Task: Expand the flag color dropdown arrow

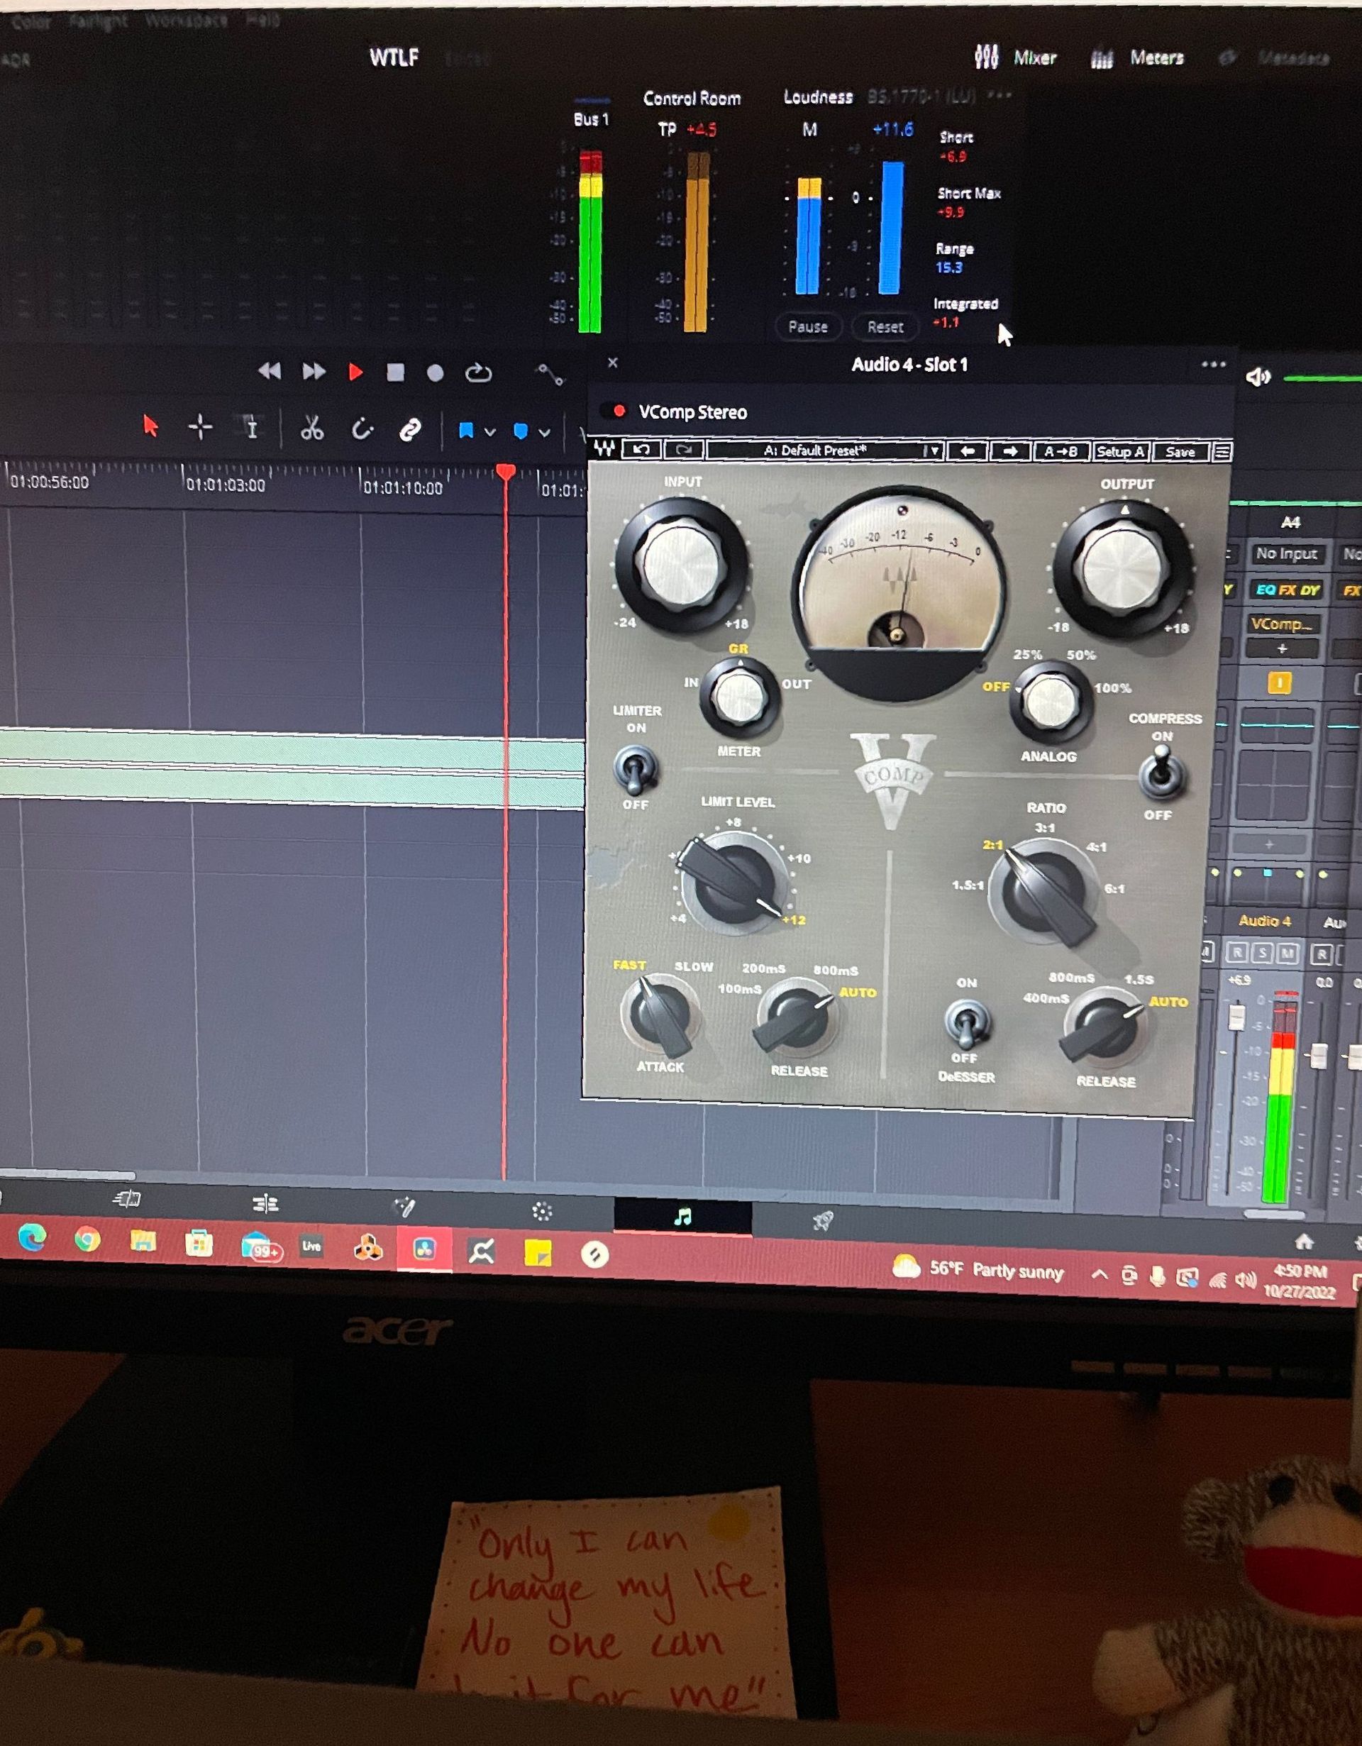Action: tap(490, 433)
